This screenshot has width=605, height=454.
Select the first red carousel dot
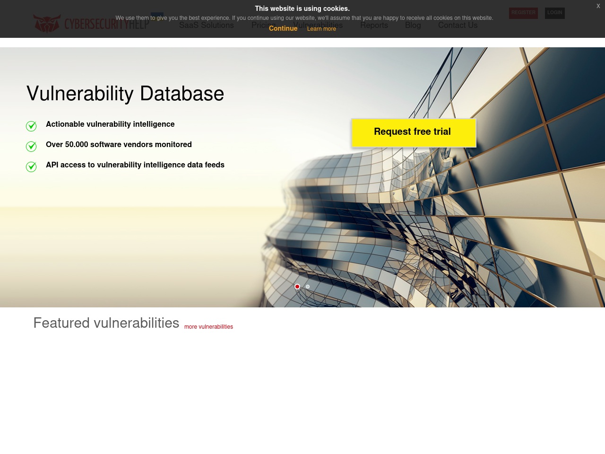coord(297,287)
